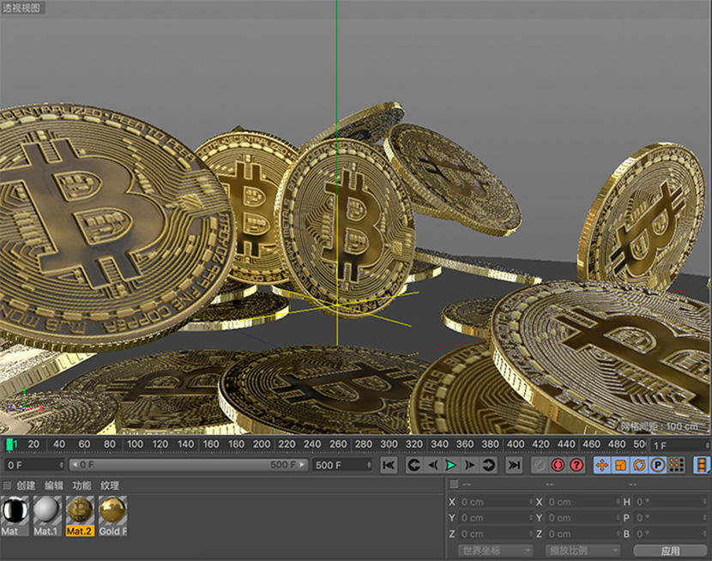Select the Gold material thumbnail
Image resolution: width=712 pixels, height=561 pixels.
tap(112, 516)
